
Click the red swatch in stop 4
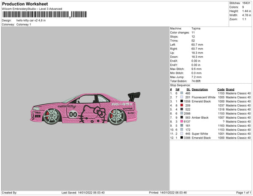click(182, 106)
